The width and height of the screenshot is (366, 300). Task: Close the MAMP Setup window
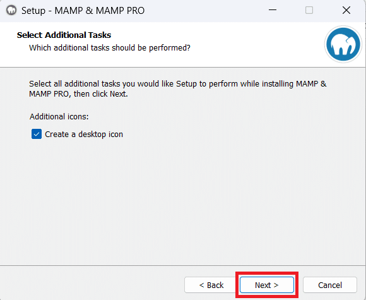click(x=346, y=10)
